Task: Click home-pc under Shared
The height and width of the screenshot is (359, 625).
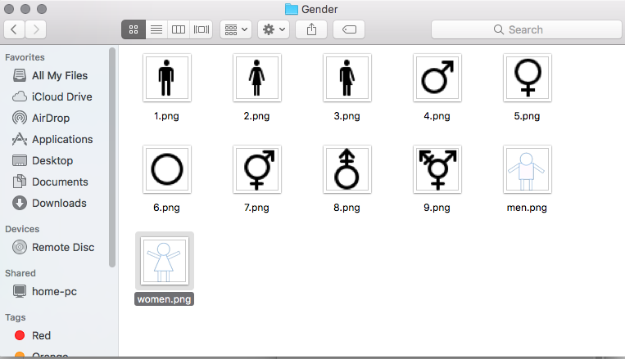Action: pyautogui.click(x=53, y=291)
